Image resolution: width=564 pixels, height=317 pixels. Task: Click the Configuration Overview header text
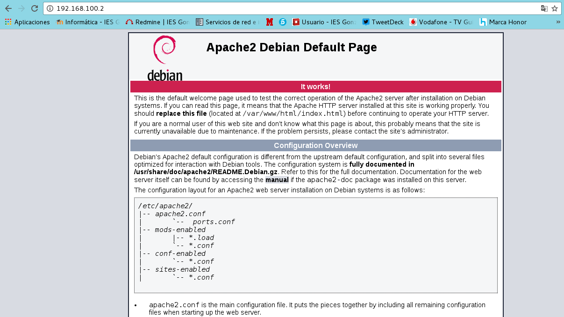[316, 146]
